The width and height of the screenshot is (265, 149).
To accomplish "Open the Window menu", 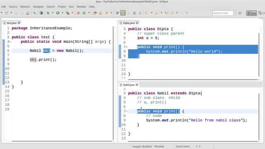I will [x=81, y=7].
